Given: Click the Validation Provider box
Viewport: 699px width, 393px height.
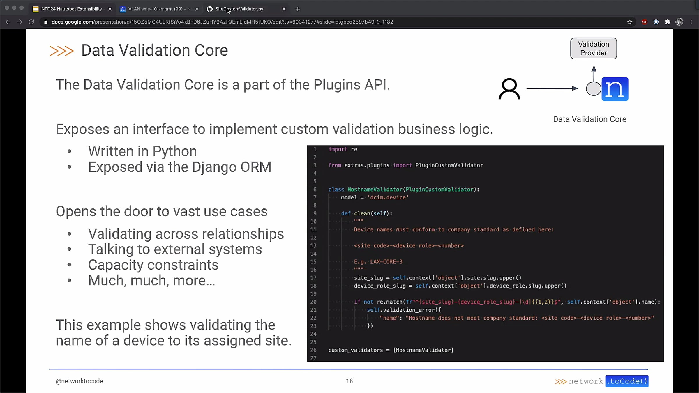Looking at the screenshot, I should click(x=594, y=48).
